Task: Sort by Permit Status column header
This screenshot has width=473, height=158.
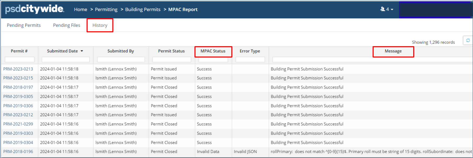Action: [171, 51]
